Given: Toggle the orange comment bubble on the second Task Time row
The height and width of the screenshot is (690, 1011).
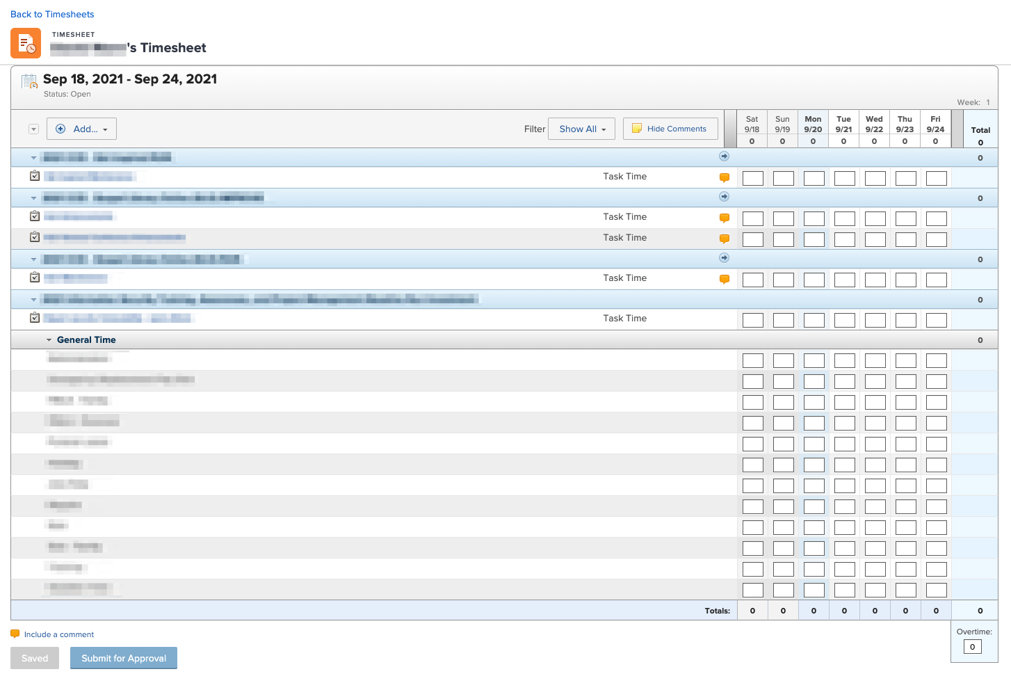Looking at the screenshot, I should (x=724, y=218).
